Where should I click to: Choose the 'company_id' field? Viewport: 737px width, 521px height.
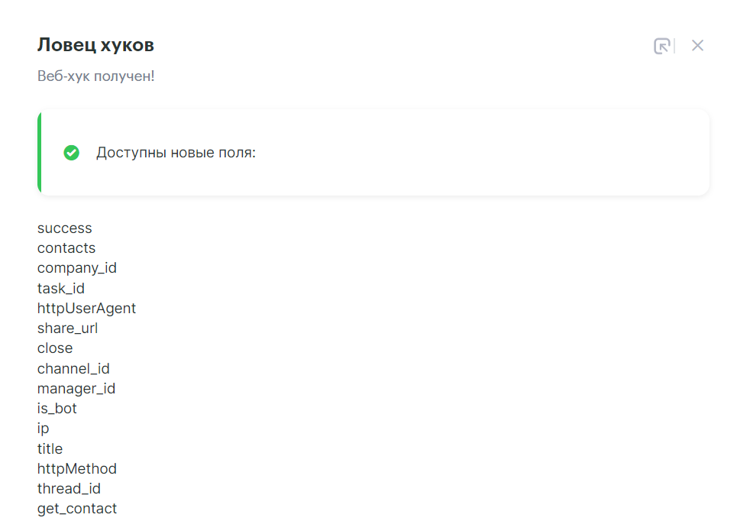tap(77, 268)
